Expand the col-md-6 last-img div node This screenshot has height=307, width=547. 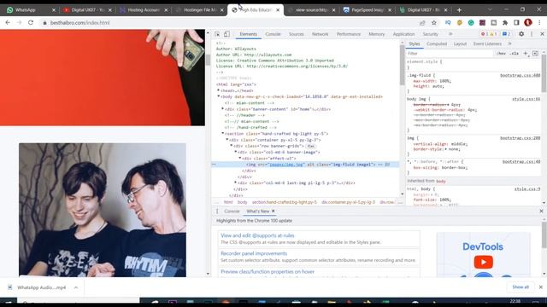tap(236, 182)
